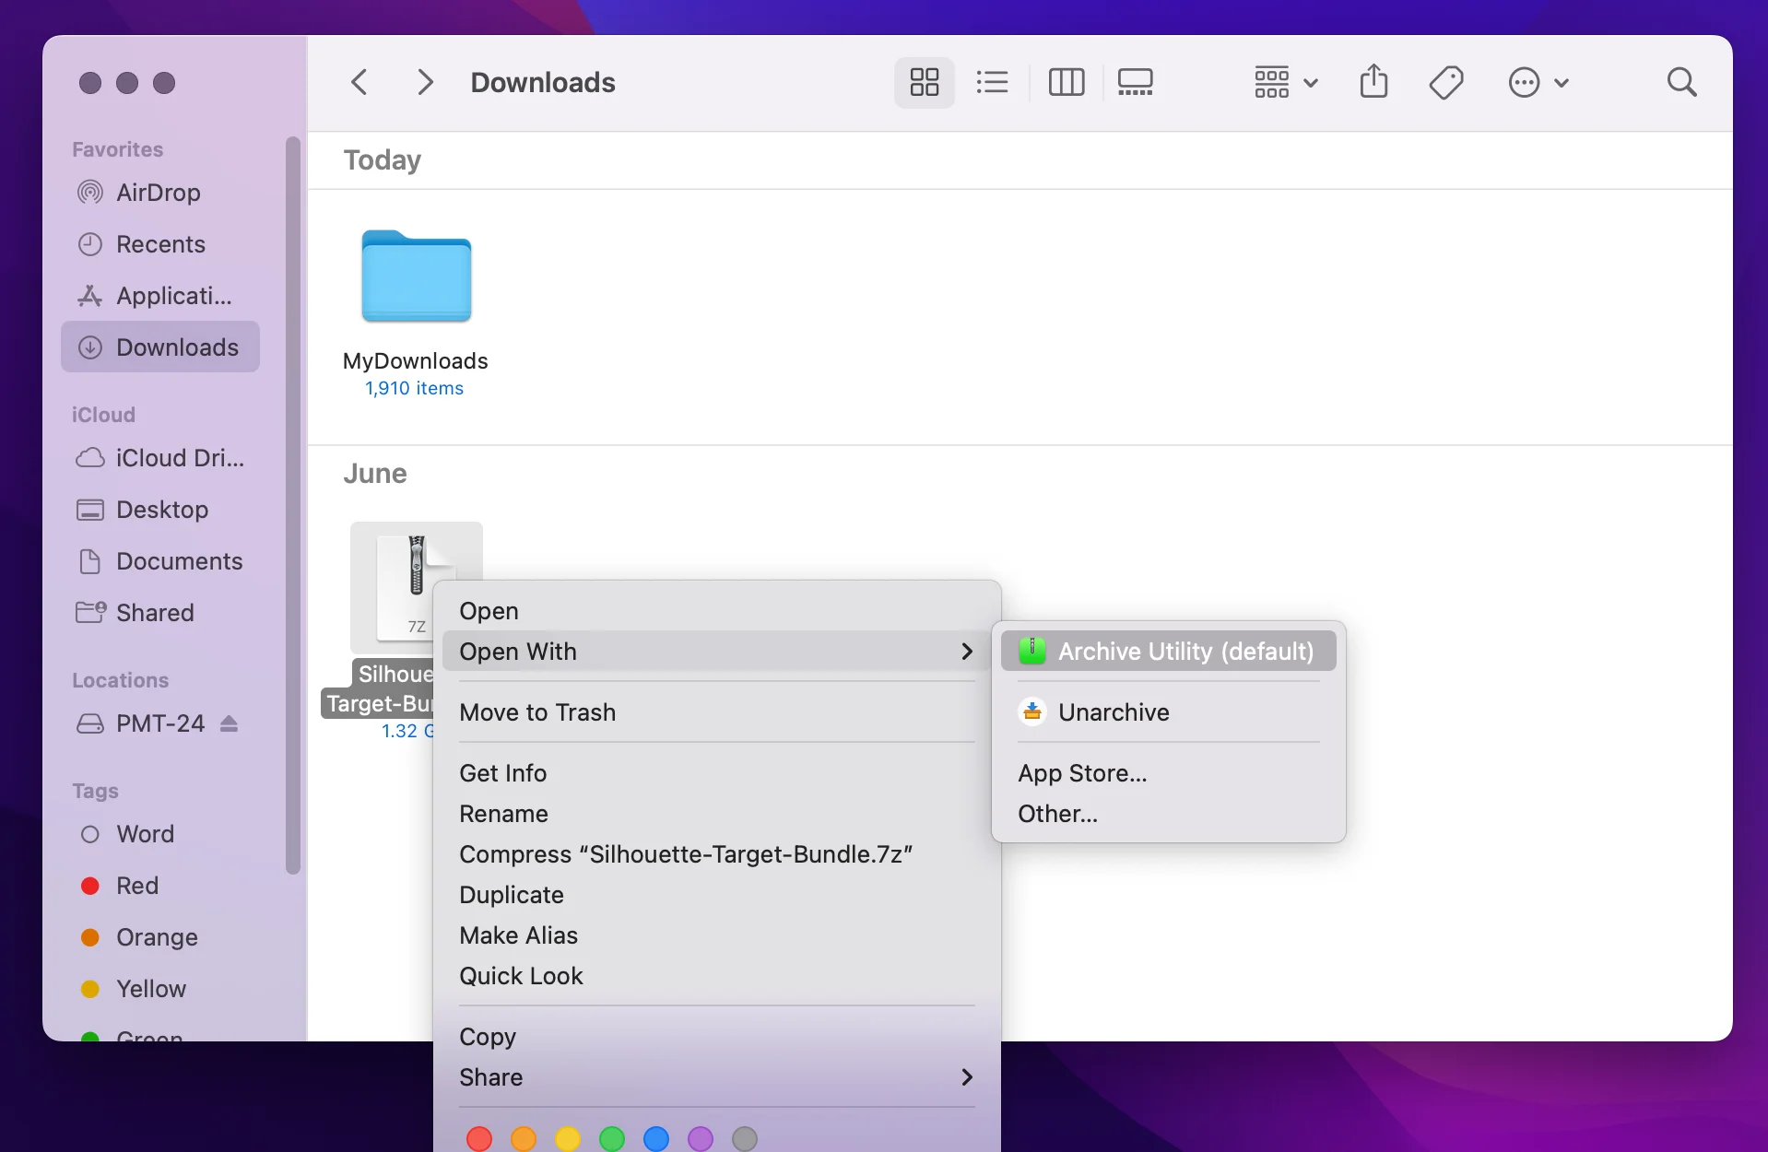
Task: Click the Share toolbar icon
Action: [1373, 83]
